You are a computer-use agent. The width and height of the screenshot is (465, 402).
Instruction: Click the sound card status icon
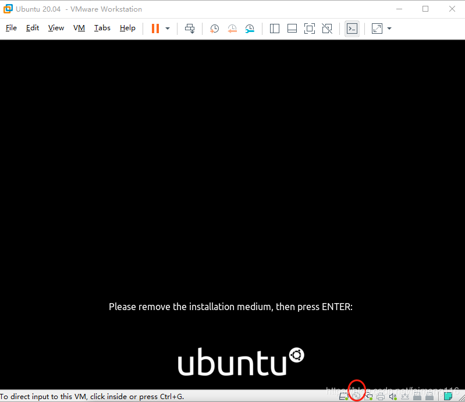pyautogui.click(x=393, y=396)
